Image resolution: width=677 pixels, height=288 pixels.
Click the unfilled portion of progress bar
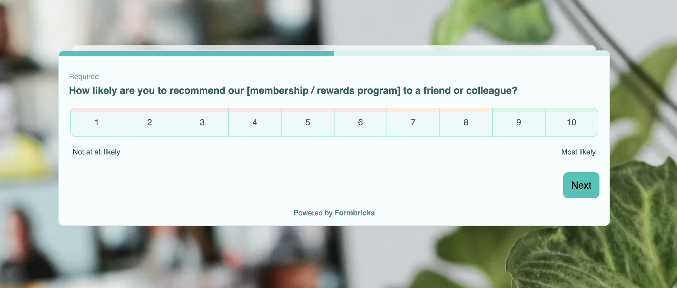click(471, 54)
